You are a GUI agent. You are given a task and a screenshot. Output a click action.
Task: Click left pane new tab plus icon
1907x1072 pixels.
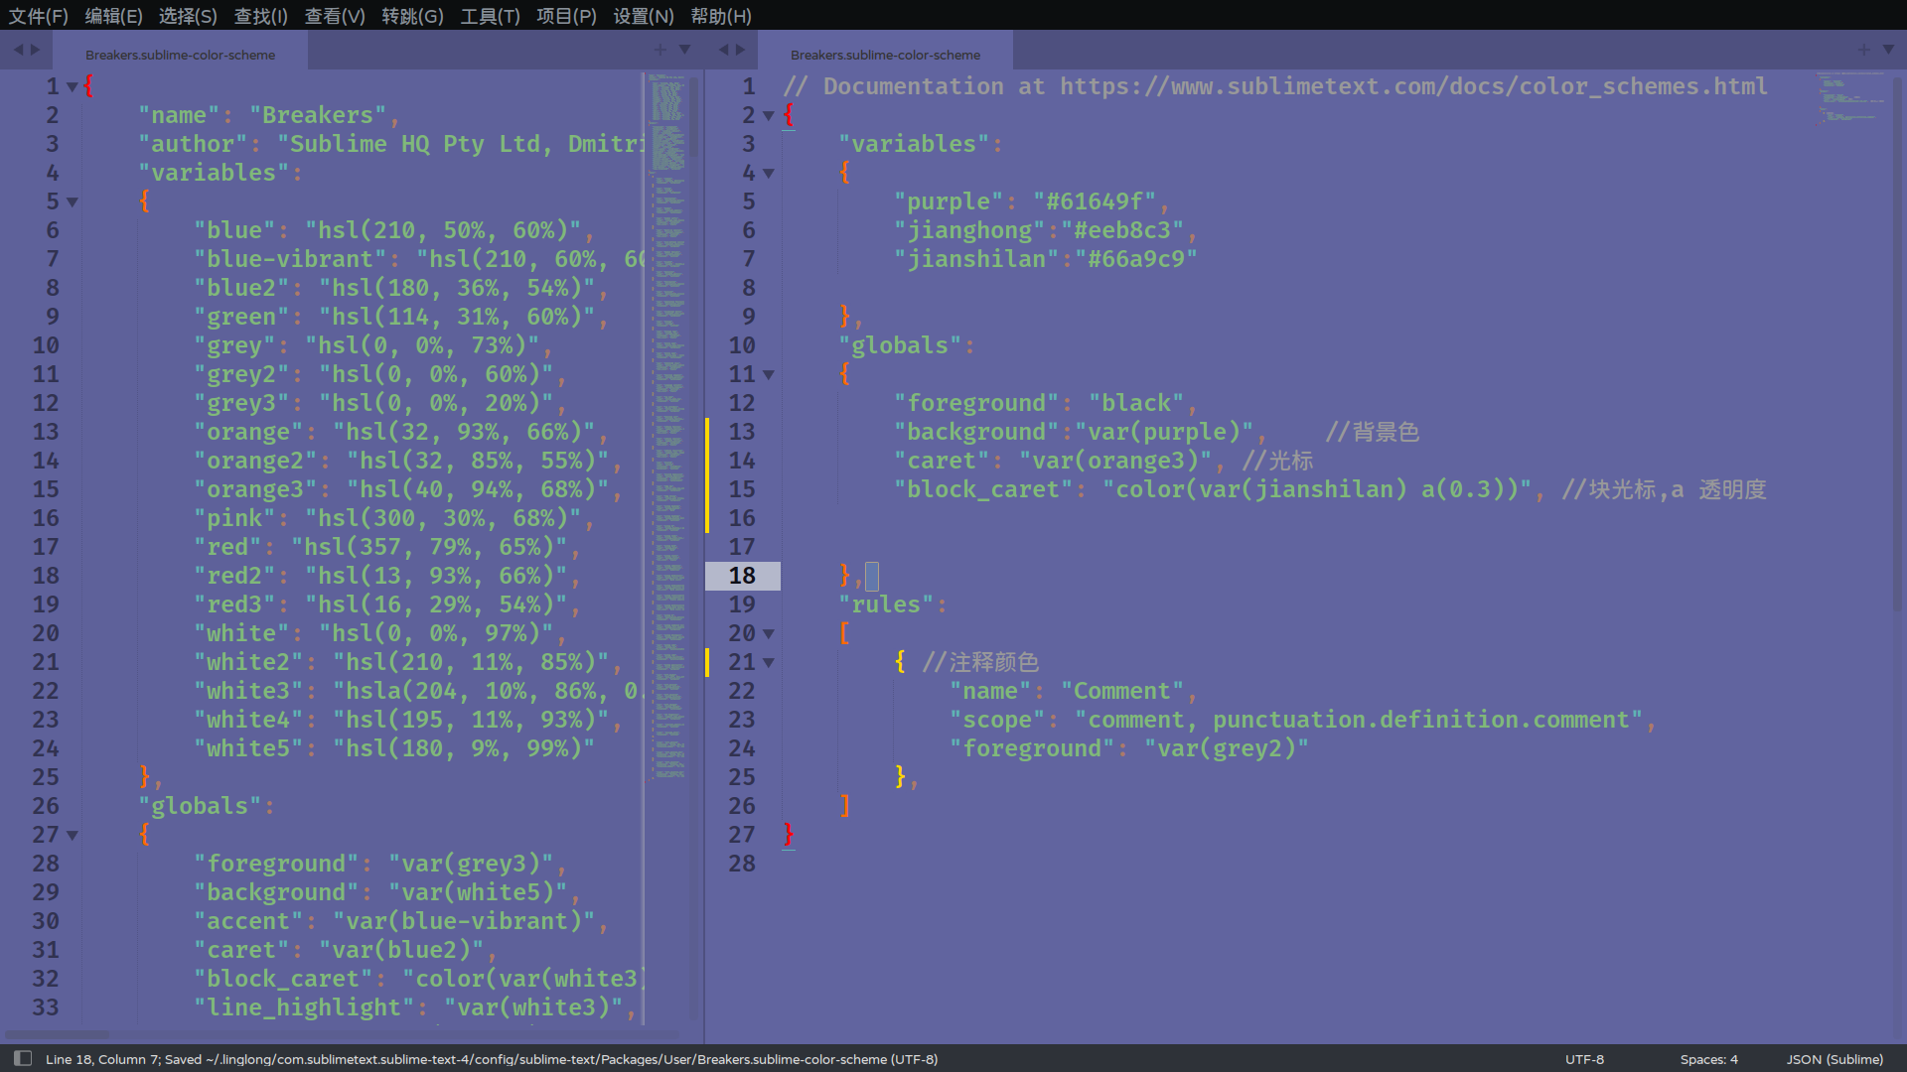point(660,50)
